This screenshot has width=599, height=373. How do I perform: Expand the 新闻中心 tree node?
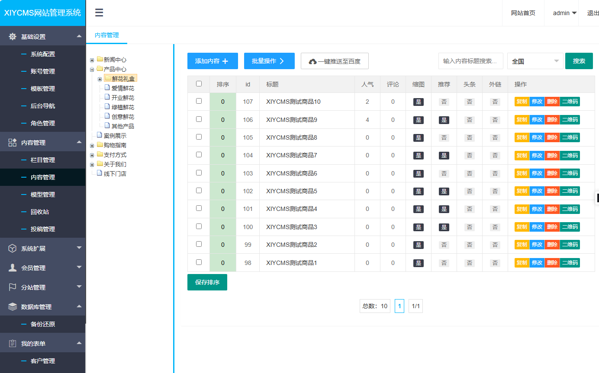pyautogui.click(x=92, y=60)
